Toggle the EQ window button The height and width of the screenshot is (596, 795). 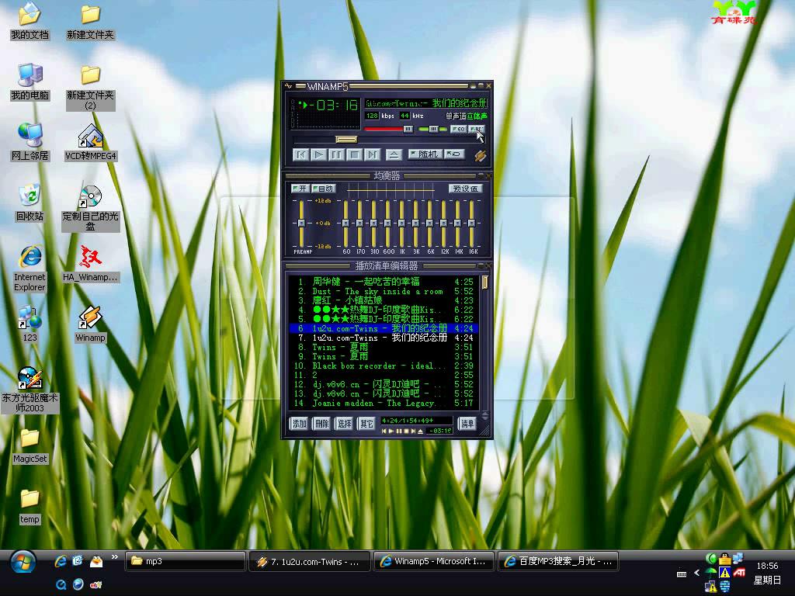(x=458, y=130)
